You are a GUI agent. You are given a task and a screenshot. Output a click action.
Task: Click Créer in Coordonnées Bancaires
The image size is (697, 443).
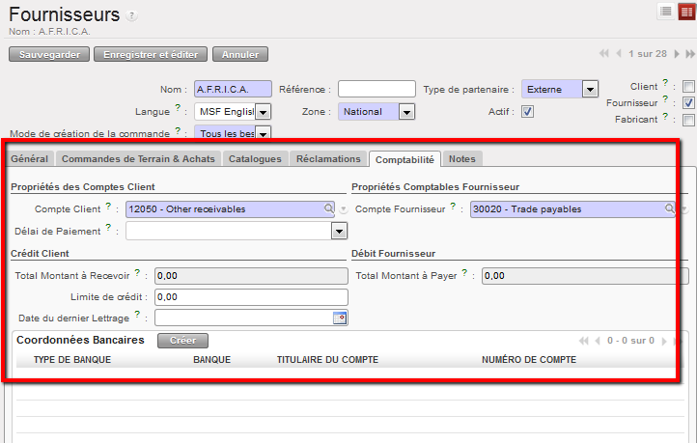[x=182, y=341]
